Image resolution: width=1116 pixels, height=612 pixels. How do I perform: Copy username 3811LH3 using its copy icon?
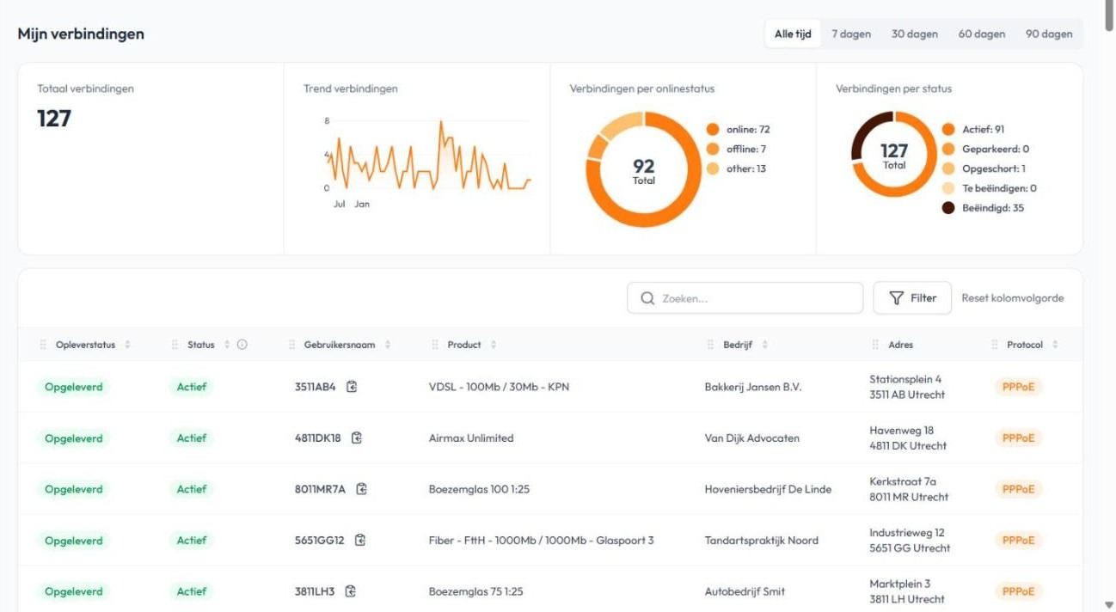[x=351, y=591]
